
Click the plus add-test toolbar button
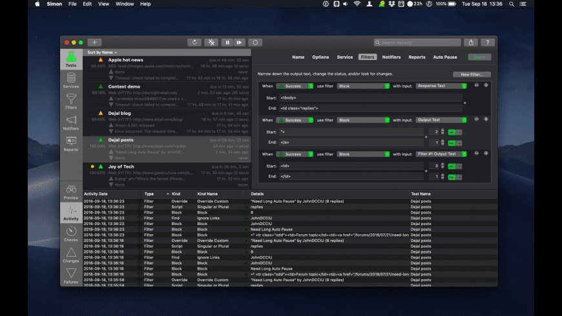[x=94, y=42]
